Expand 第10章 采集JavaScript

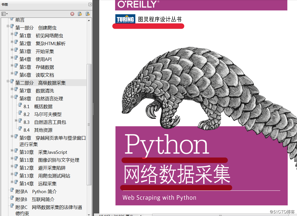[12, 150]
